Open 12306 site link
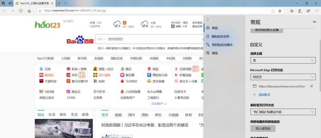 [x=71, y=98]
